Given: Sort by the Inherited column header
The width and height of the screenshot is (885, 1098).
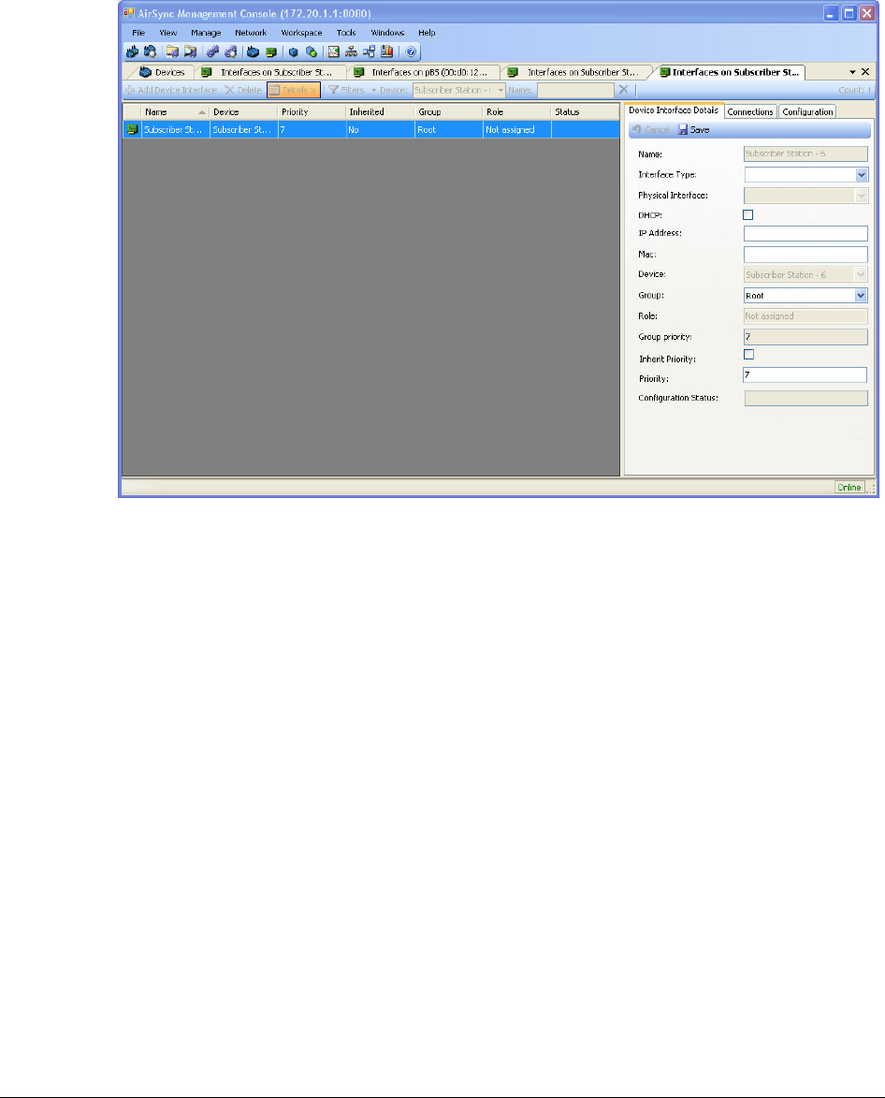Looking at the screenshot, I should [x=380, y=111].
